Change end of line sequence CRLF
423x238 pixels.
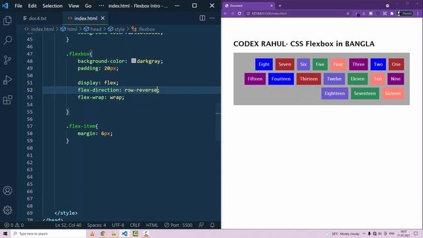point(135,225)
